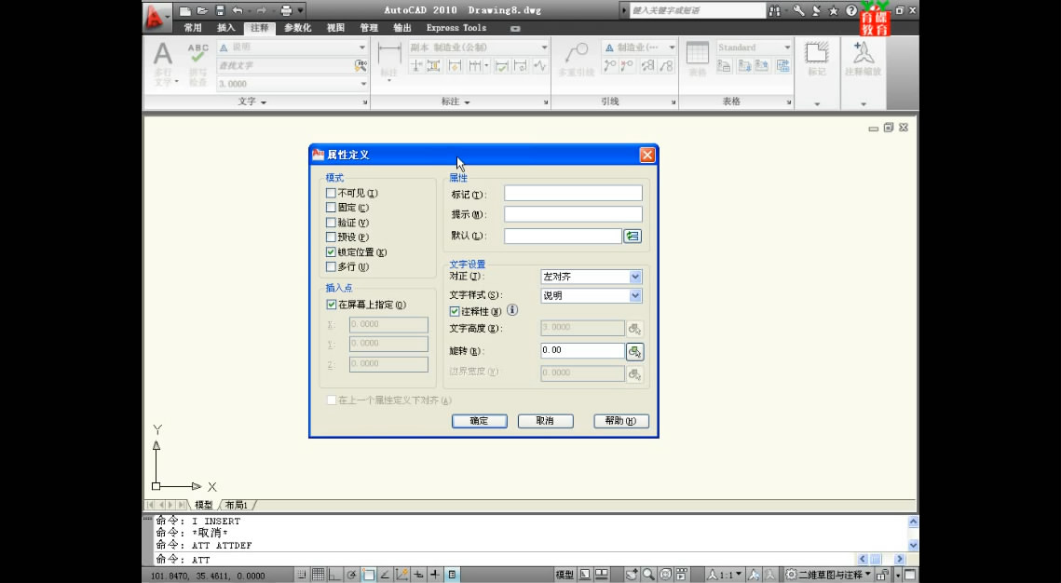Image resolution: width=1061 pixels, height=583 pixels.
Task: Open the annotation scale 1:1 dropdown in status bar
Action: [x=725, y=575]
